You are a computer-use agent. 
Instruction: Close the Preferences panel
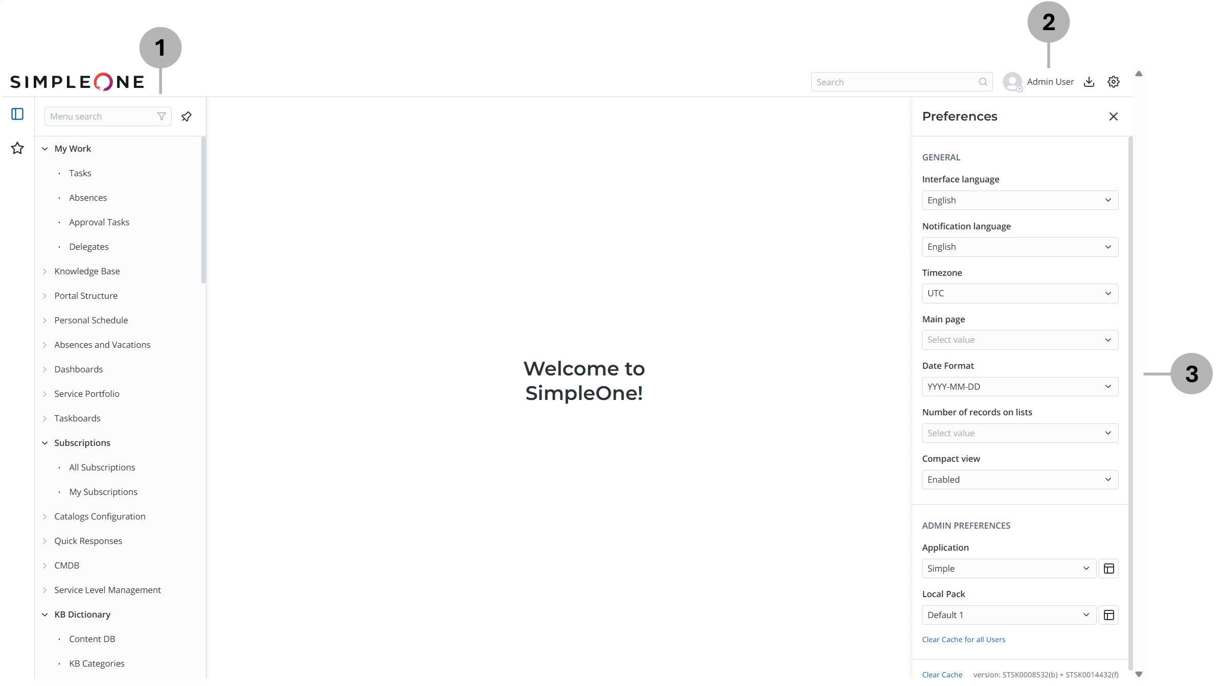coord(1113,116)
